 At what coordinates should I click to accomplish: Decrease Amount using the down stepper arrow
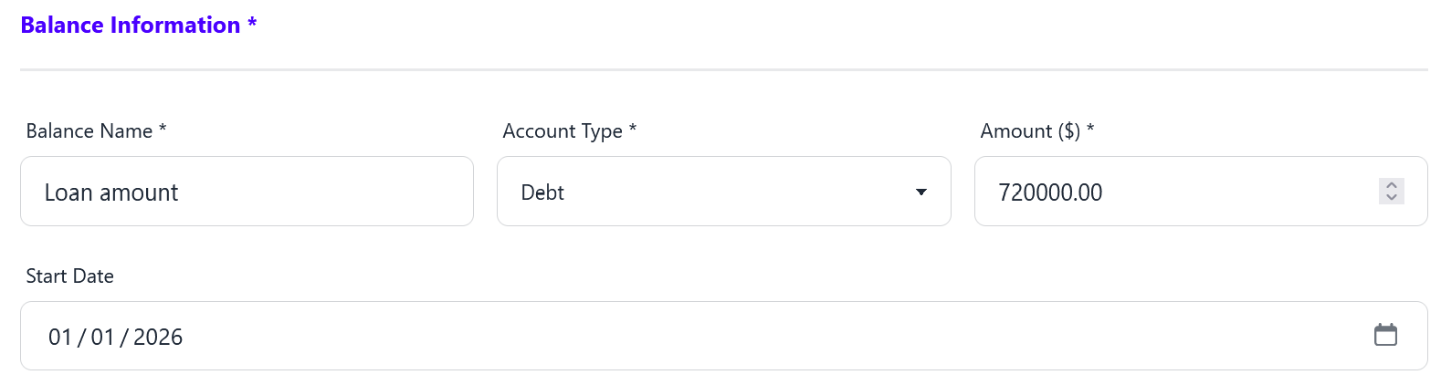(x=1391, y=198)
